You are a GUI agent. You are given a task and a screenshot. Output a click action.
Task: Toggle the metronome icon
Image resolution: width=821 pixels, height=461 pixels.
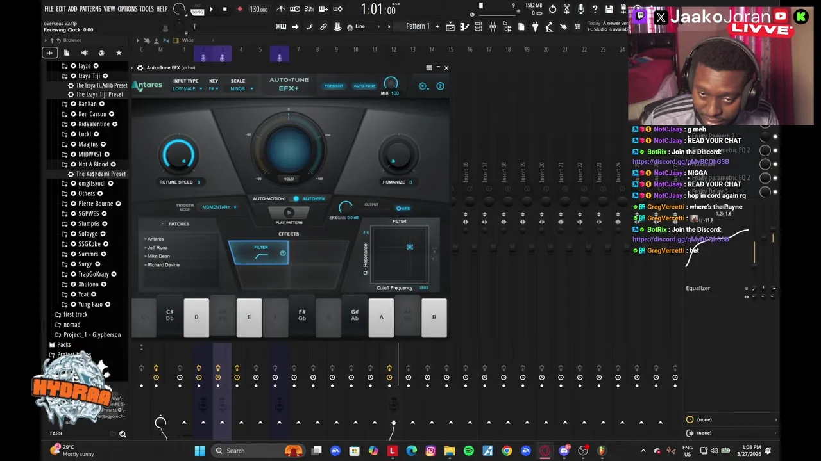point(281,9)
